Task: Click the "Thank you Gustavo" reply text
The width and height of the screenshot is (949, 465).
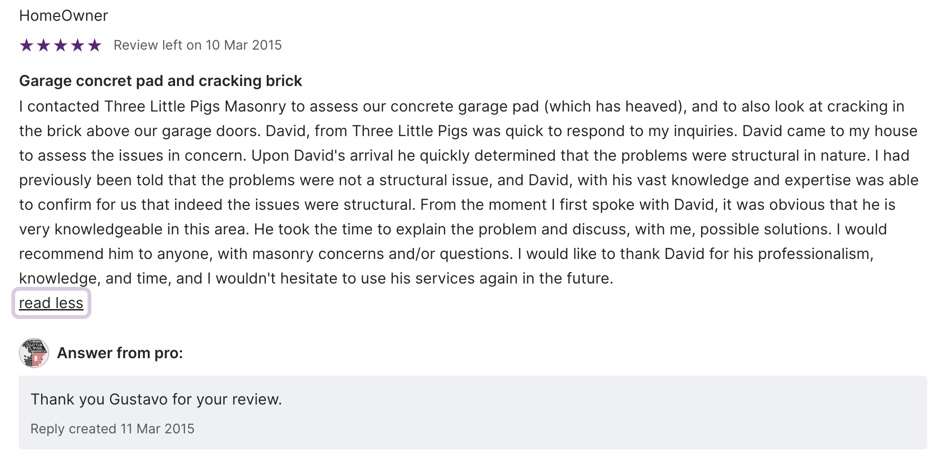Action: pyautogui.click(x=156, y=399)
